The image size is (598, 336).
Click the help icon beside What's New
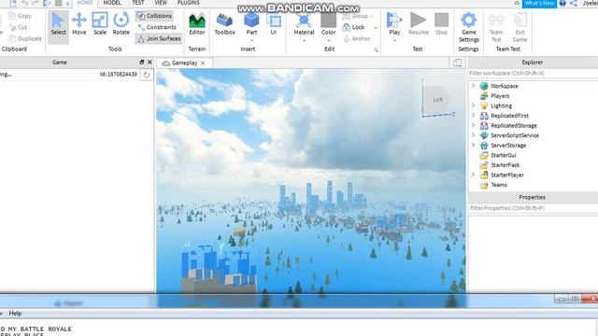pyautogui.click(x=562, y=4)
